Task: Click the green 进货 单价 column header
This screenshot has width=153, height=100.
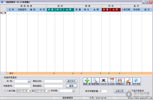Action: coord(59,10)
